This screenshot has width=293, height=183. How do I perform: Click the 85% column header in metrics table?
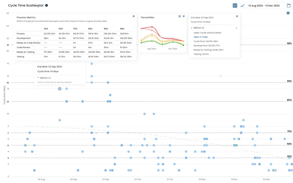[90, 29]
